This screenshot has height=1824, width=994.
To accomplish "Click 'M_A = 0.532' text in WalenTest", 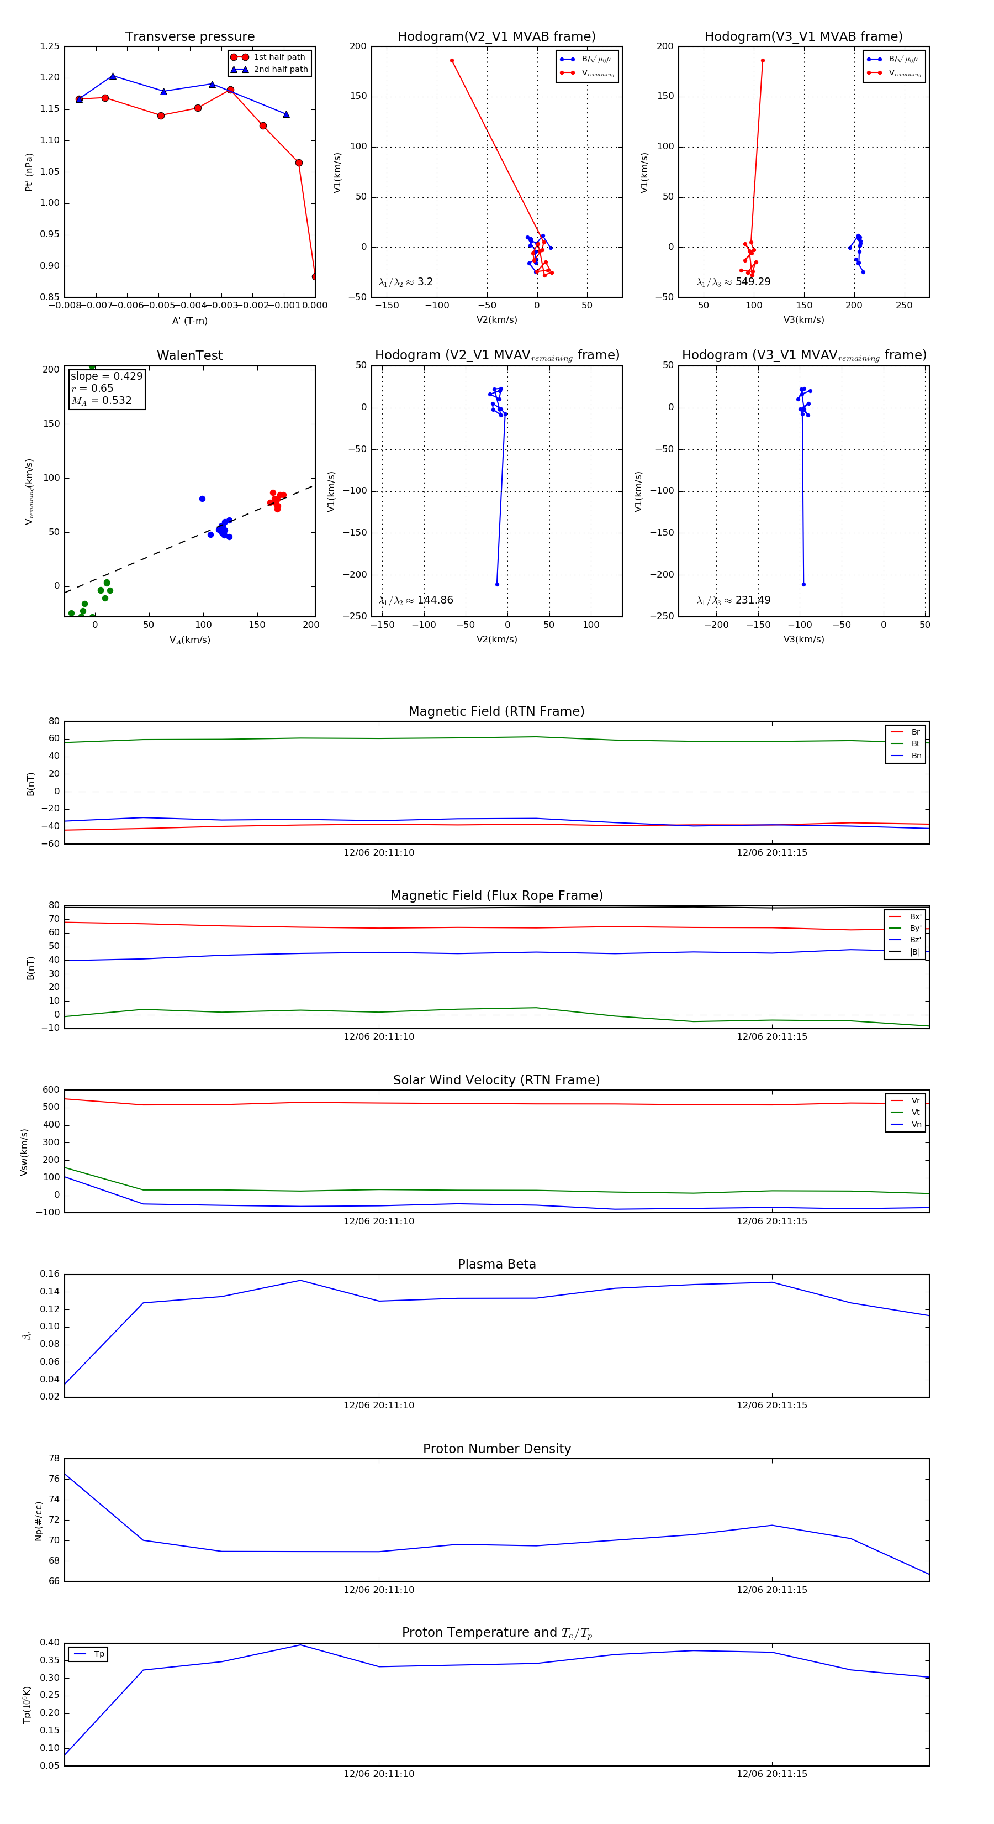I will (101, 401).
